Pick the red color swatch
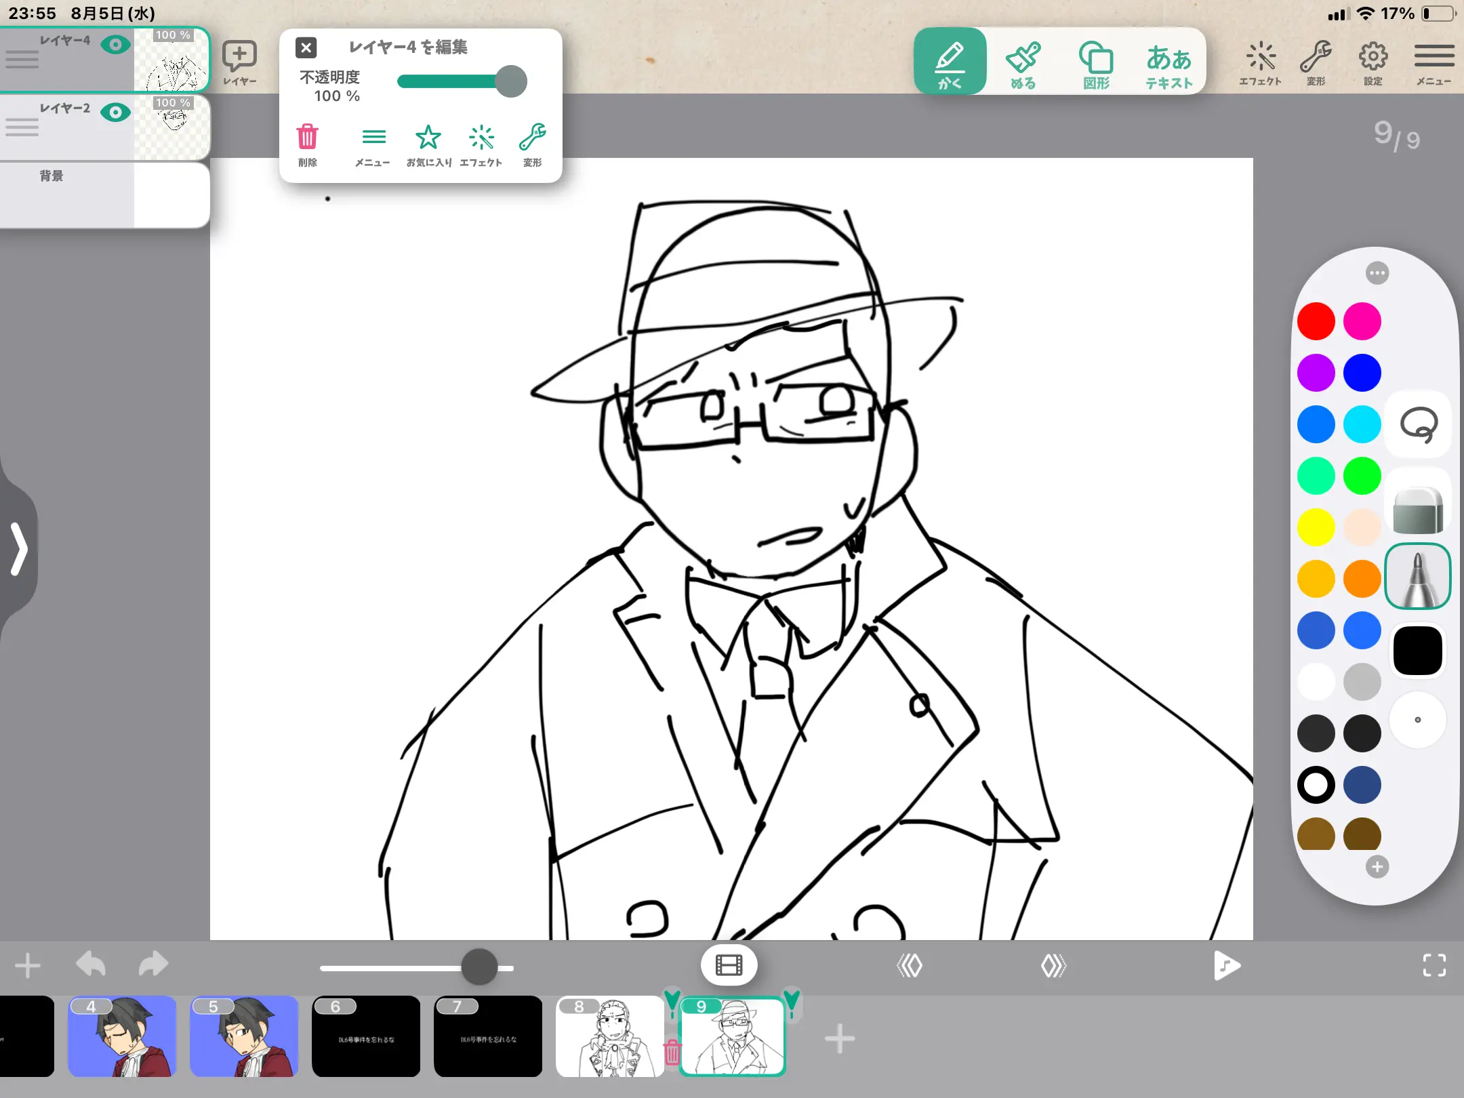This screenshot has width=1464, height=1098. [1316, 321]
